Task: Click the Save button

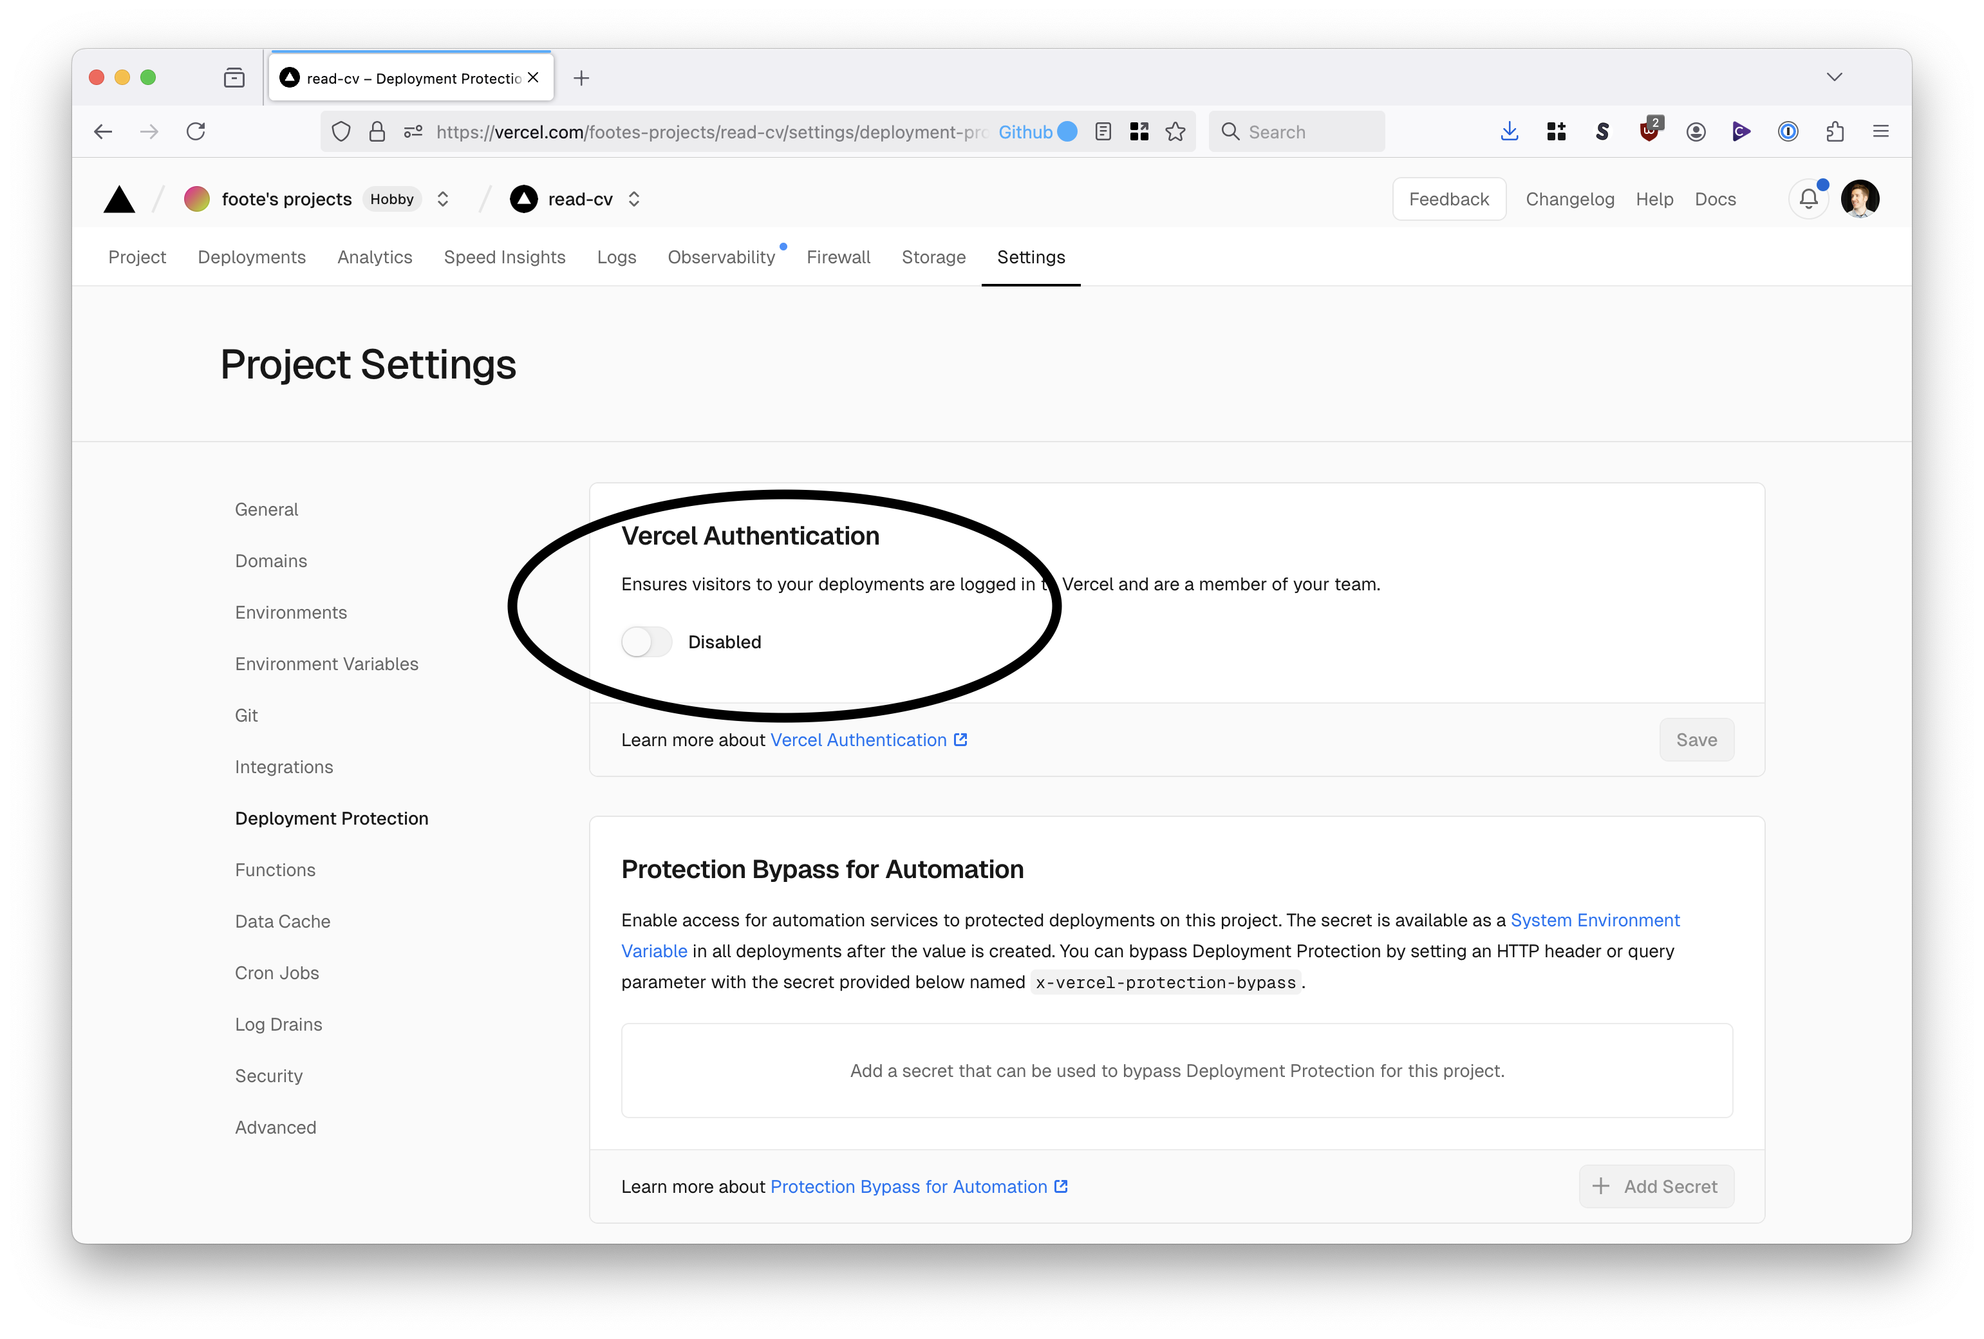Action: coord(1696,740)
